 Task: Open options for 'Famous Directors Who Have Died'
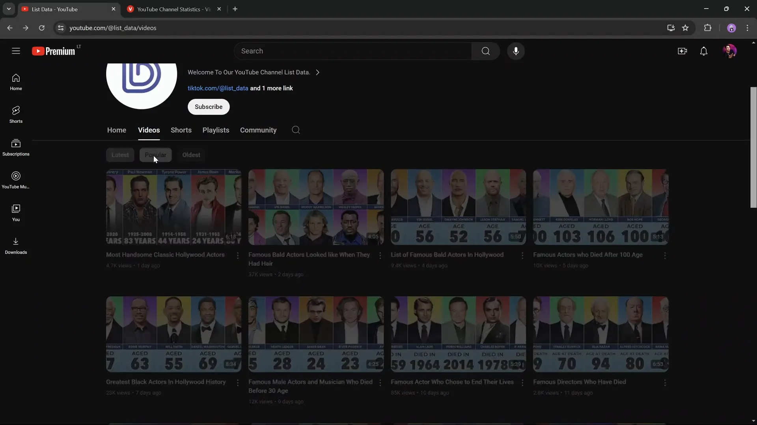tap(665, 383)
